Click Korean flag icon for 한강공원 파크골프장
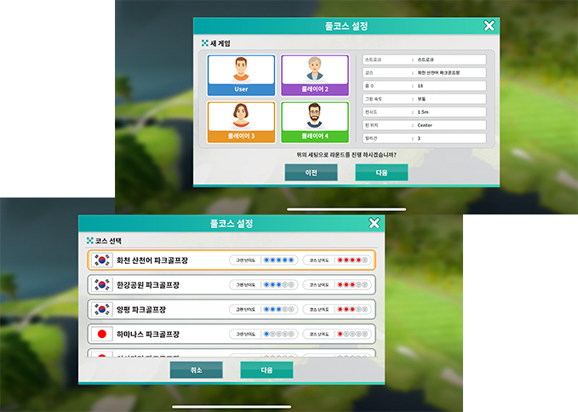This screenshot has height=412, width=578. (103, 285)
